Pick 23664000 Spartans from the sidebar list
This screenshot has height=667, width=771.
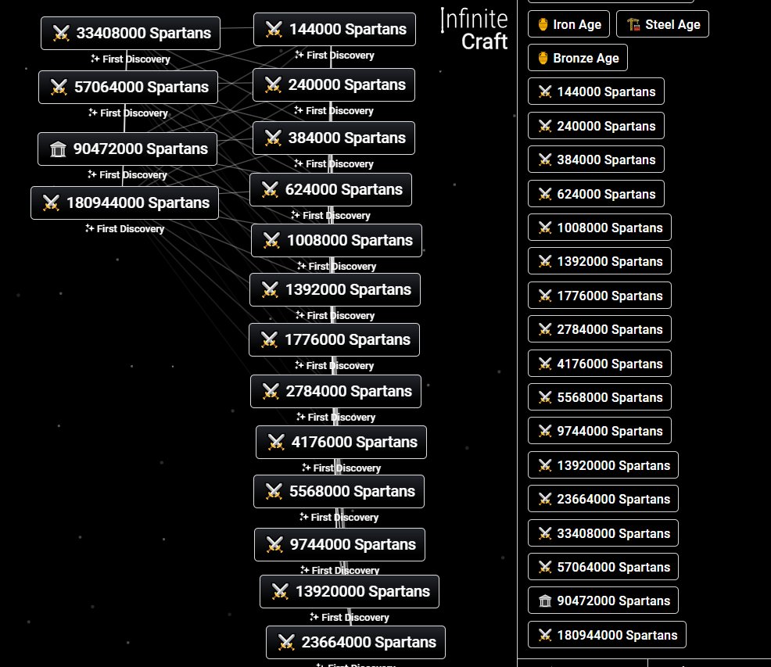604,499
